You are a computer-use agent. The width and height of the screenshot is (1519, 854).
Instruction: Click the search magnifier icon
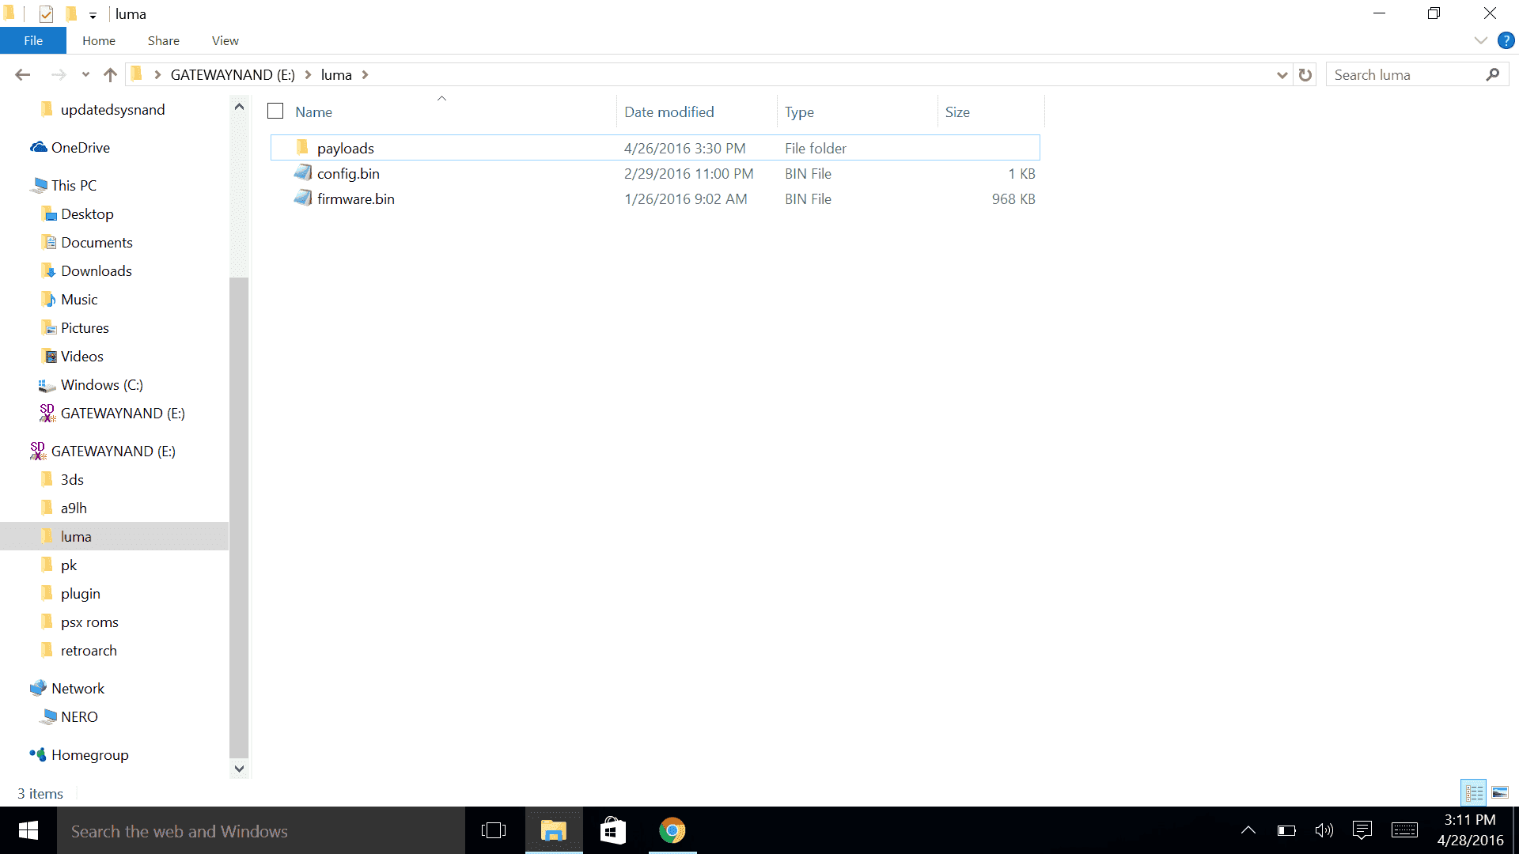click(x=1493, y=74)
